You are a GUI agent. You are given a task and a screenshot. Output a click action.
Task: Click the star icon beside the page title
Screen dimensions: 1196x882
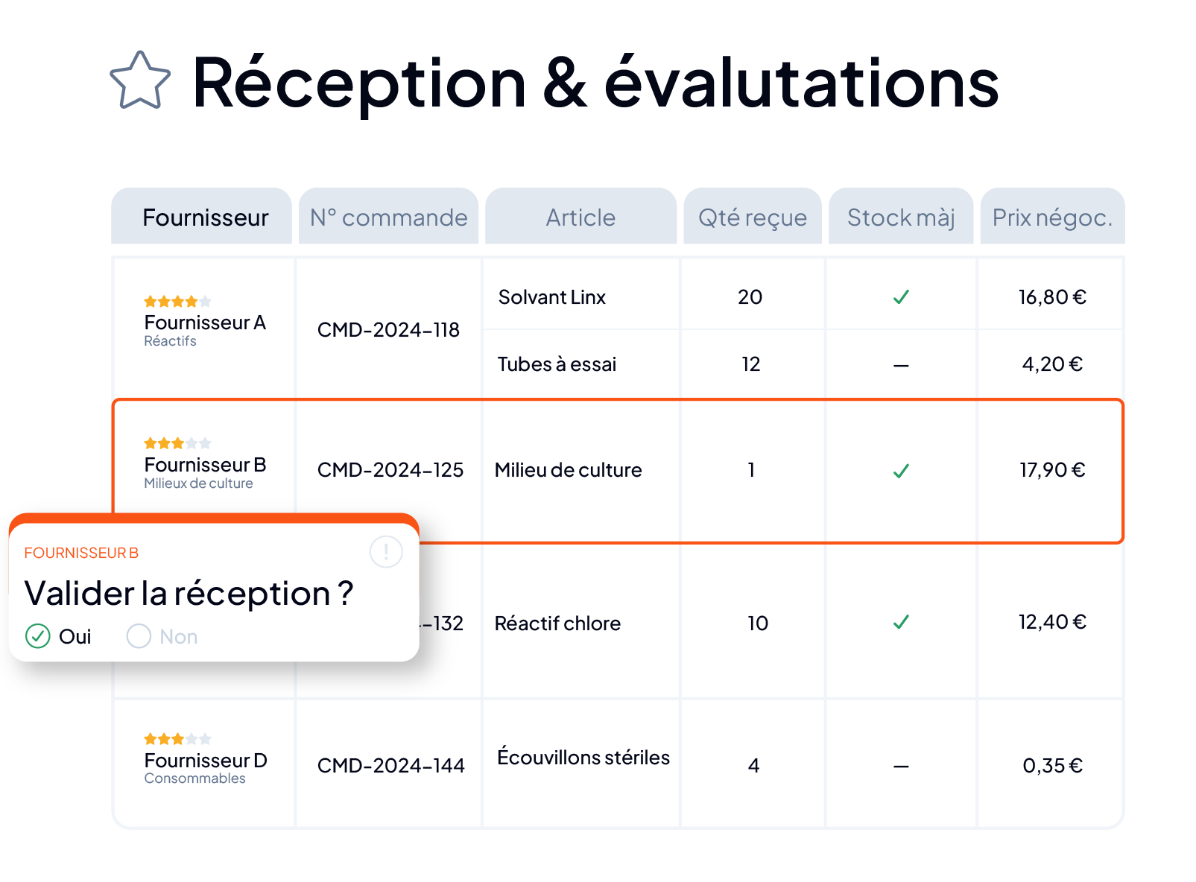coord(140,80)
